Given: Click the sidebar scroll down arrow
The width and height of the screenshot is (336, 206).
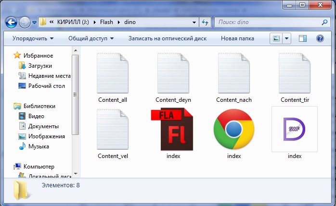Looking at the screenshot, I should pyautogui.click(x=76, y=174).
